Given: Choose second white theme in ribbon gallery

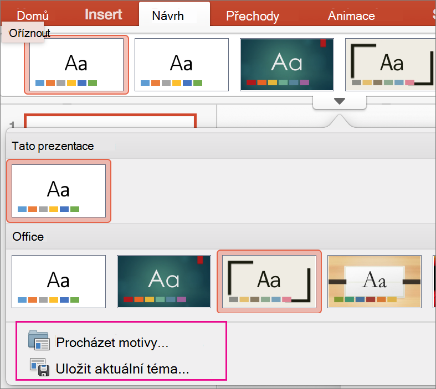Looking at the screenshot, I should point(182,65).
